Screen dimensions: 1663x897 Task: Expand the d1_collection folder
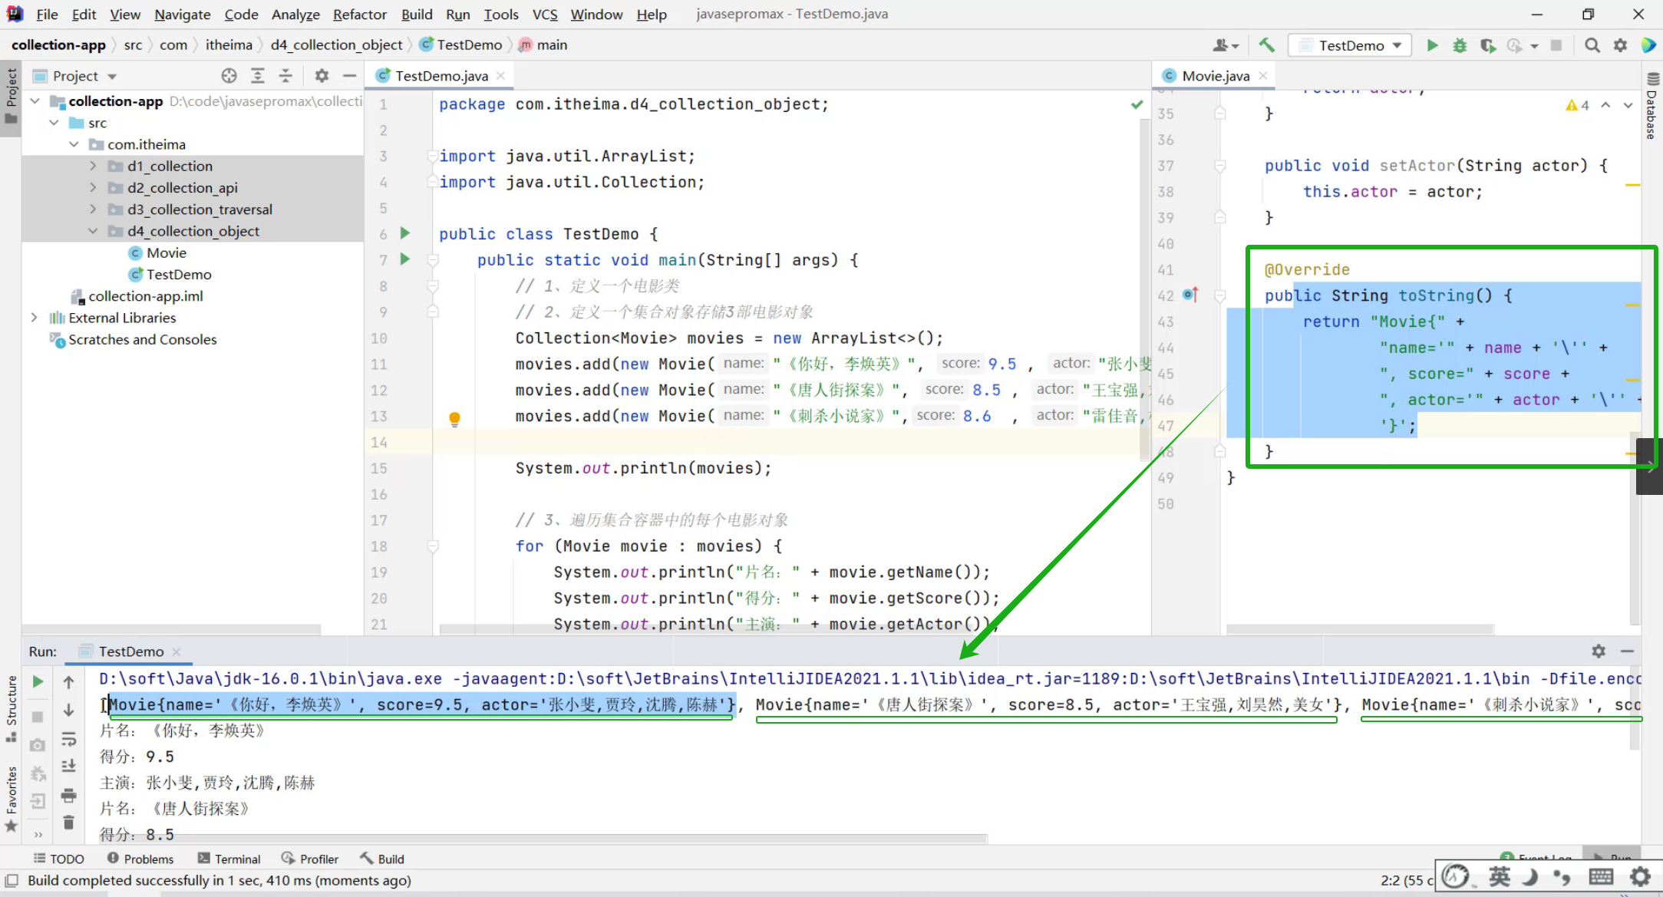pos(93,166)
